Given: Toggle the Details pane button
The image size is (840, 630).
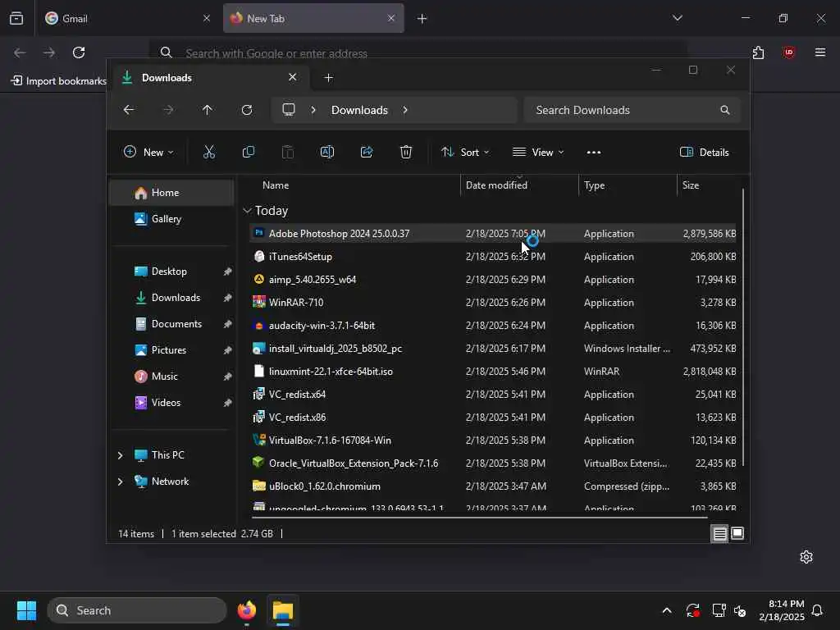Looking at the screenshot, I should (x=704, y=152).
